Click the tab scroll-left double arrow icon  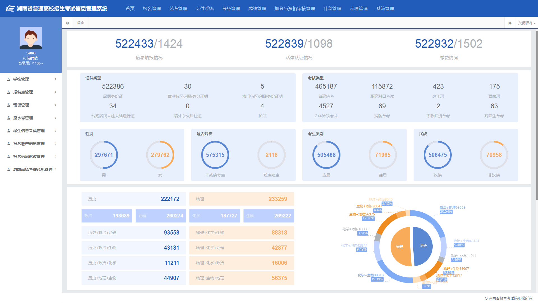pyautogui.click(x=67, y=23)
